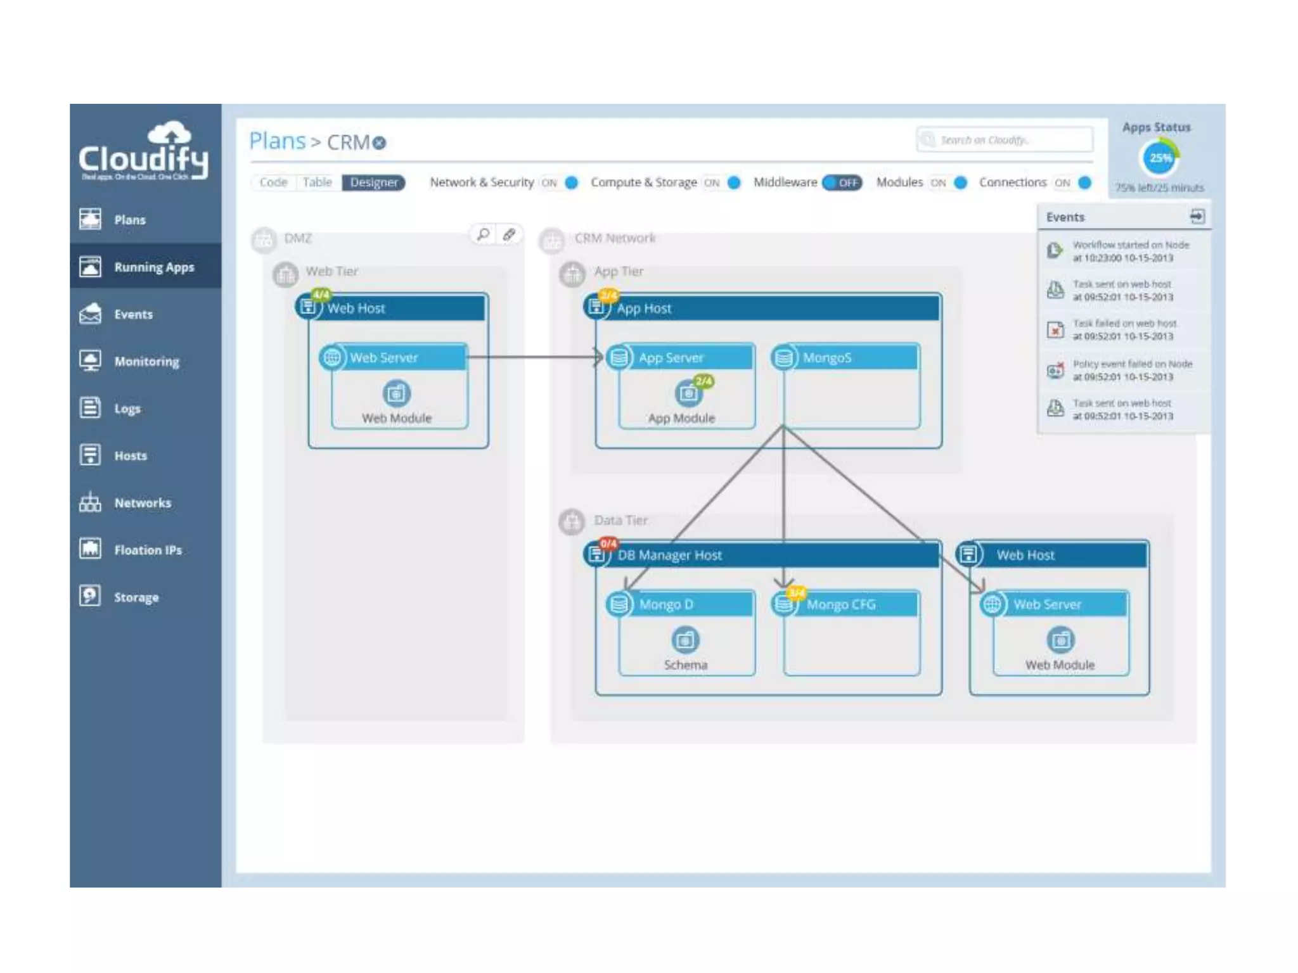
Task: Disable the Connections toggle
Action: pyautogui.click(x=1074, y=182)
